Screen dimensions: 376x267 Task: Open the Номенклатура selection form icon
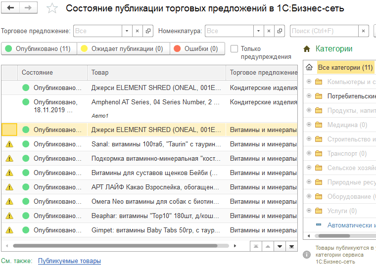[x=280, y=31]
